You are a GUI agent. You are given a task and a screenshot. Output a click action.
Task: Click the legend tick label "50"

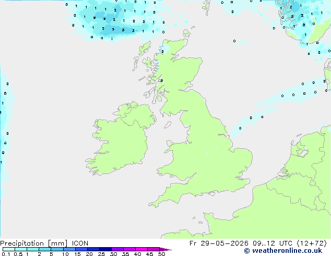coord(161,254)
